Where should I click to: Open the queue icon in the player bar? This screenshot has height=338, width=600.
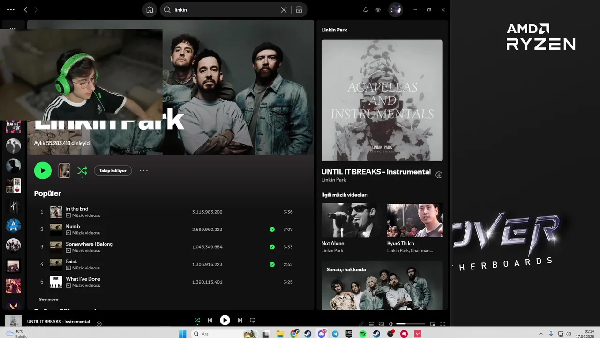click(371, 323)
